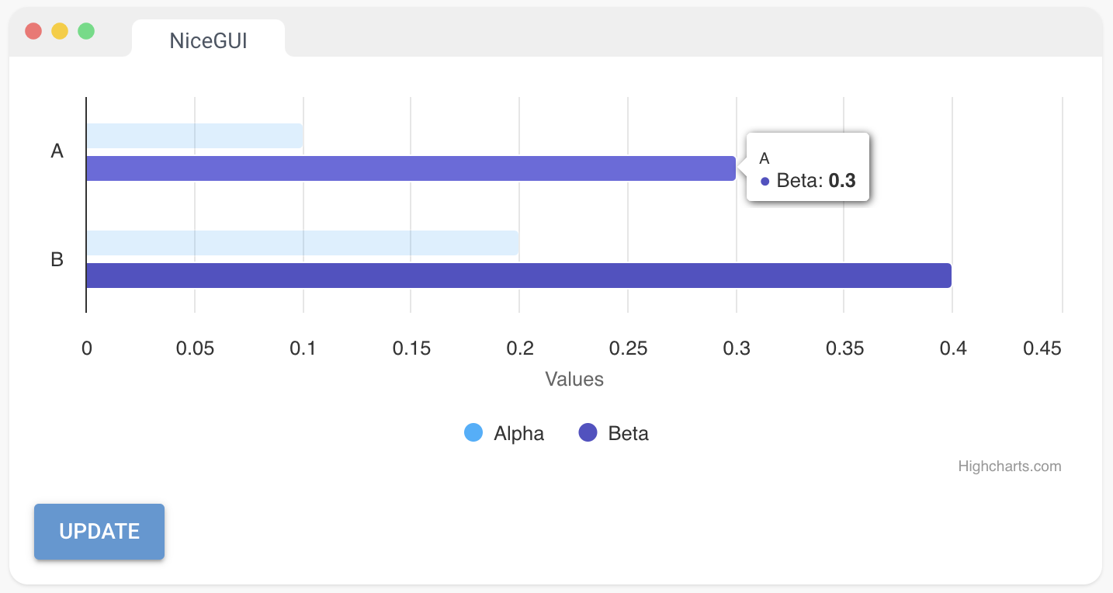
Task: Click the red close window dot
Action: [x=33, y=31]
